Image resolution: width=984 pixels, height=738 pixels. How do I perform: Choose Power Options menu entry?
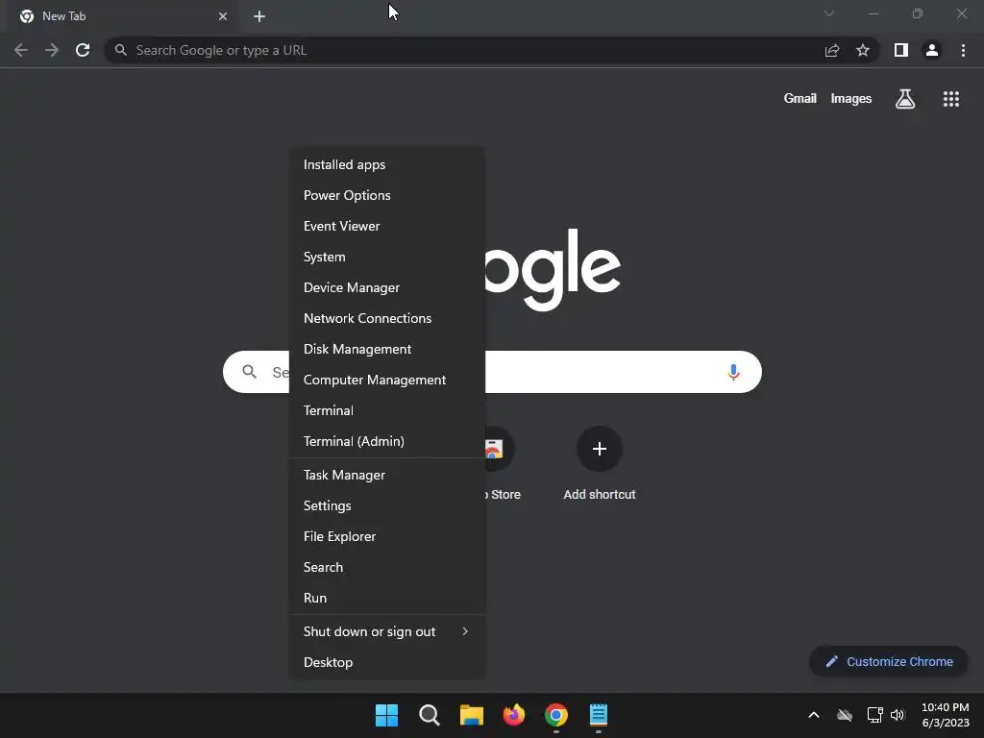pyautogui.click(x=386, y=195)
